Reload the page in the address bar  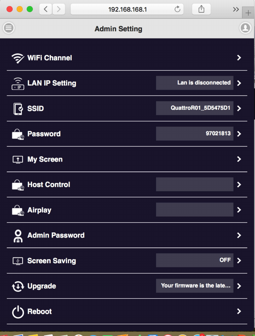(177, 9)
